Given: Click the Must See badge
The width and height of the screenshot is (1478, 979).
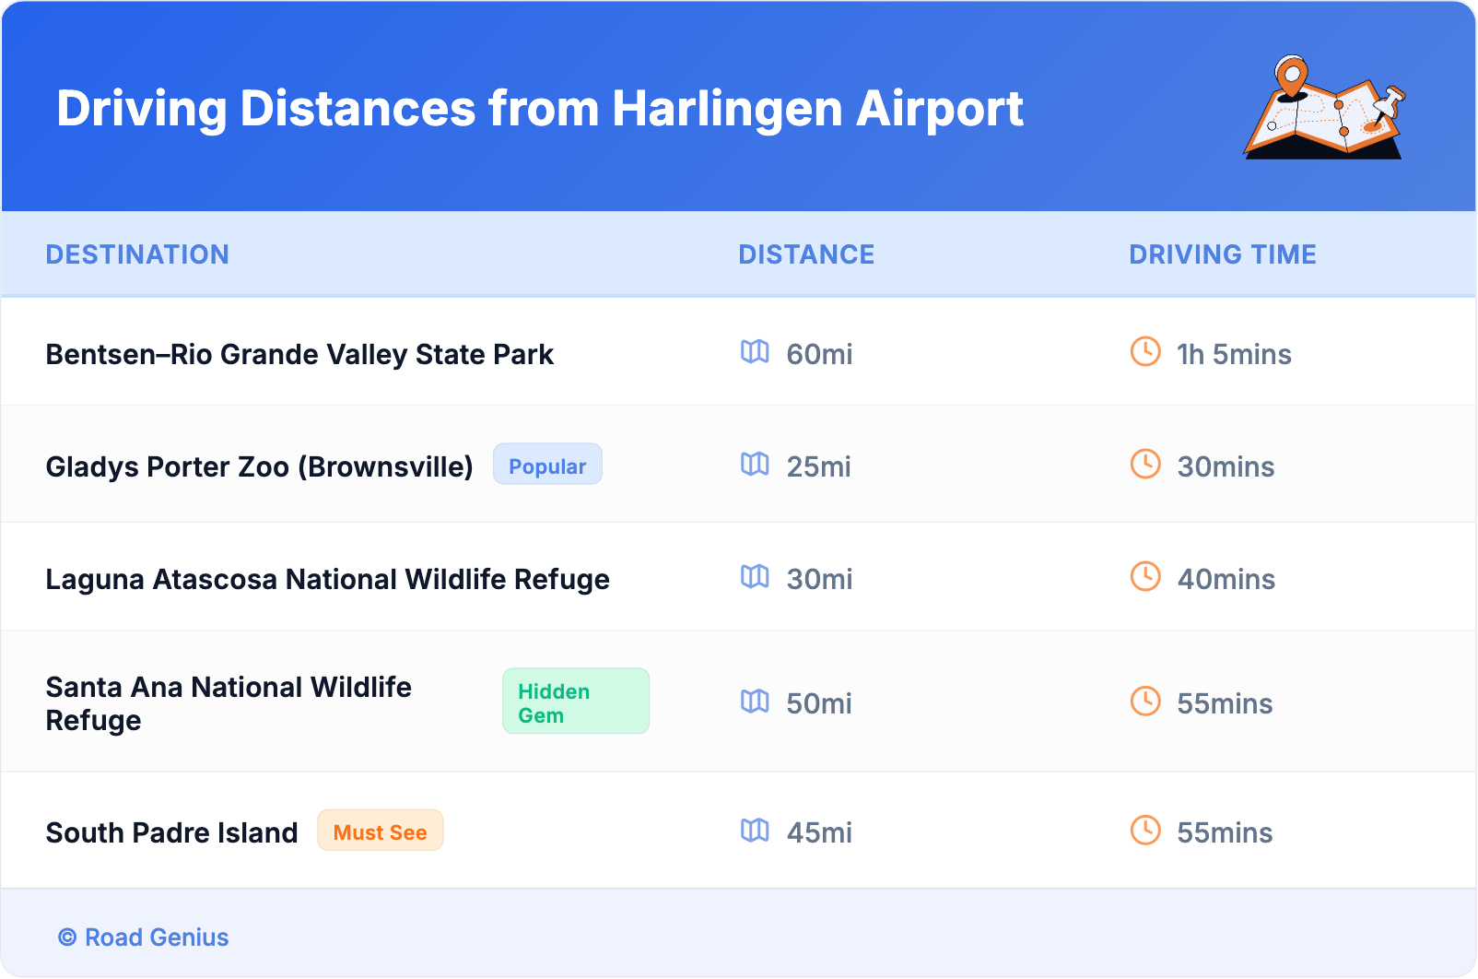Looking at the screenshot, I should pyautogui.click(x=380, y=831).
